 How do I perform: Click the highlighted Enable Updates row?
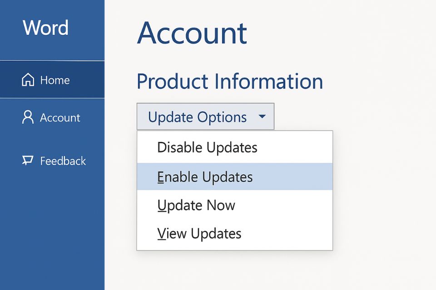pos(205,177)
